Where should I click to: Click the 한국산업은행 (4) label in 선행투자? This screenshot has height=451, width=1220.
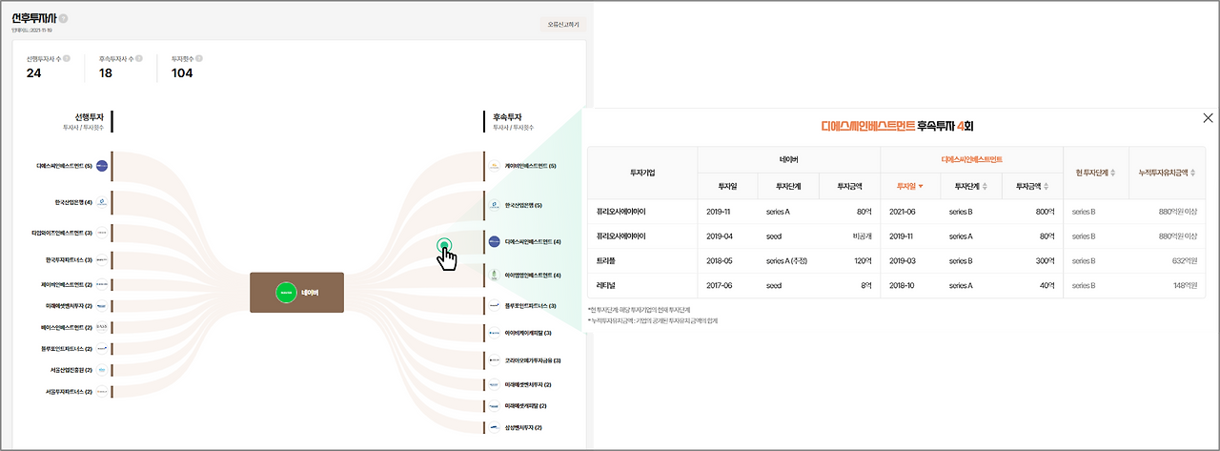point(73,202)
